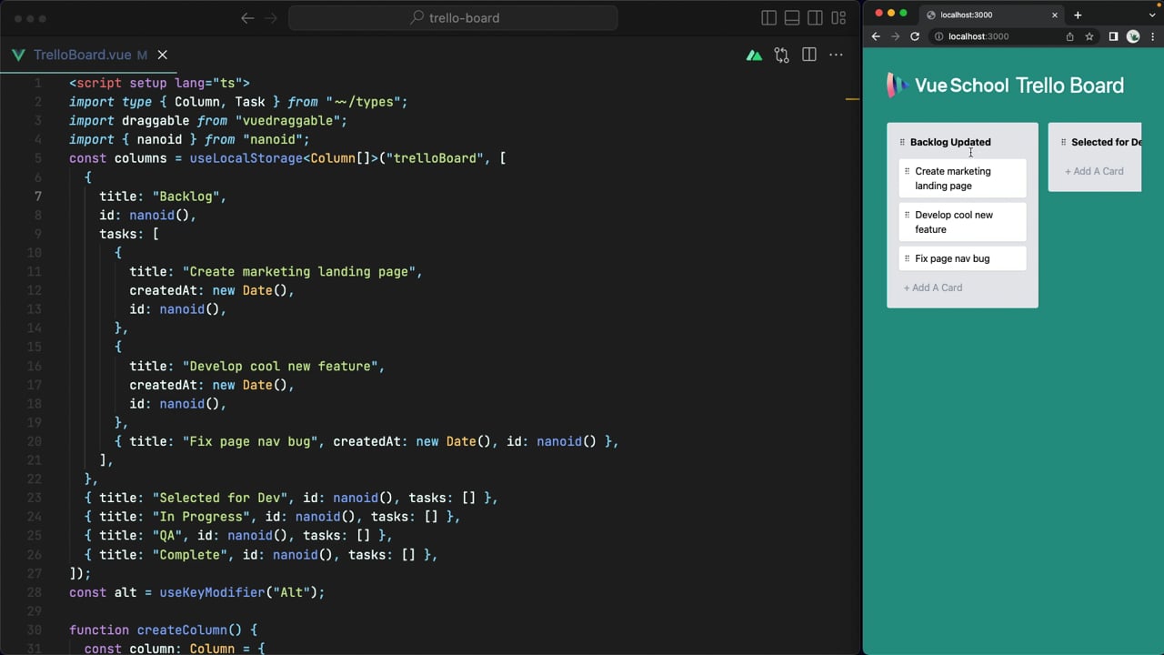The height and width of the screenshot is (655, 1164).
Task: Click the "QA" title string in code
Action: click(167, 536)
